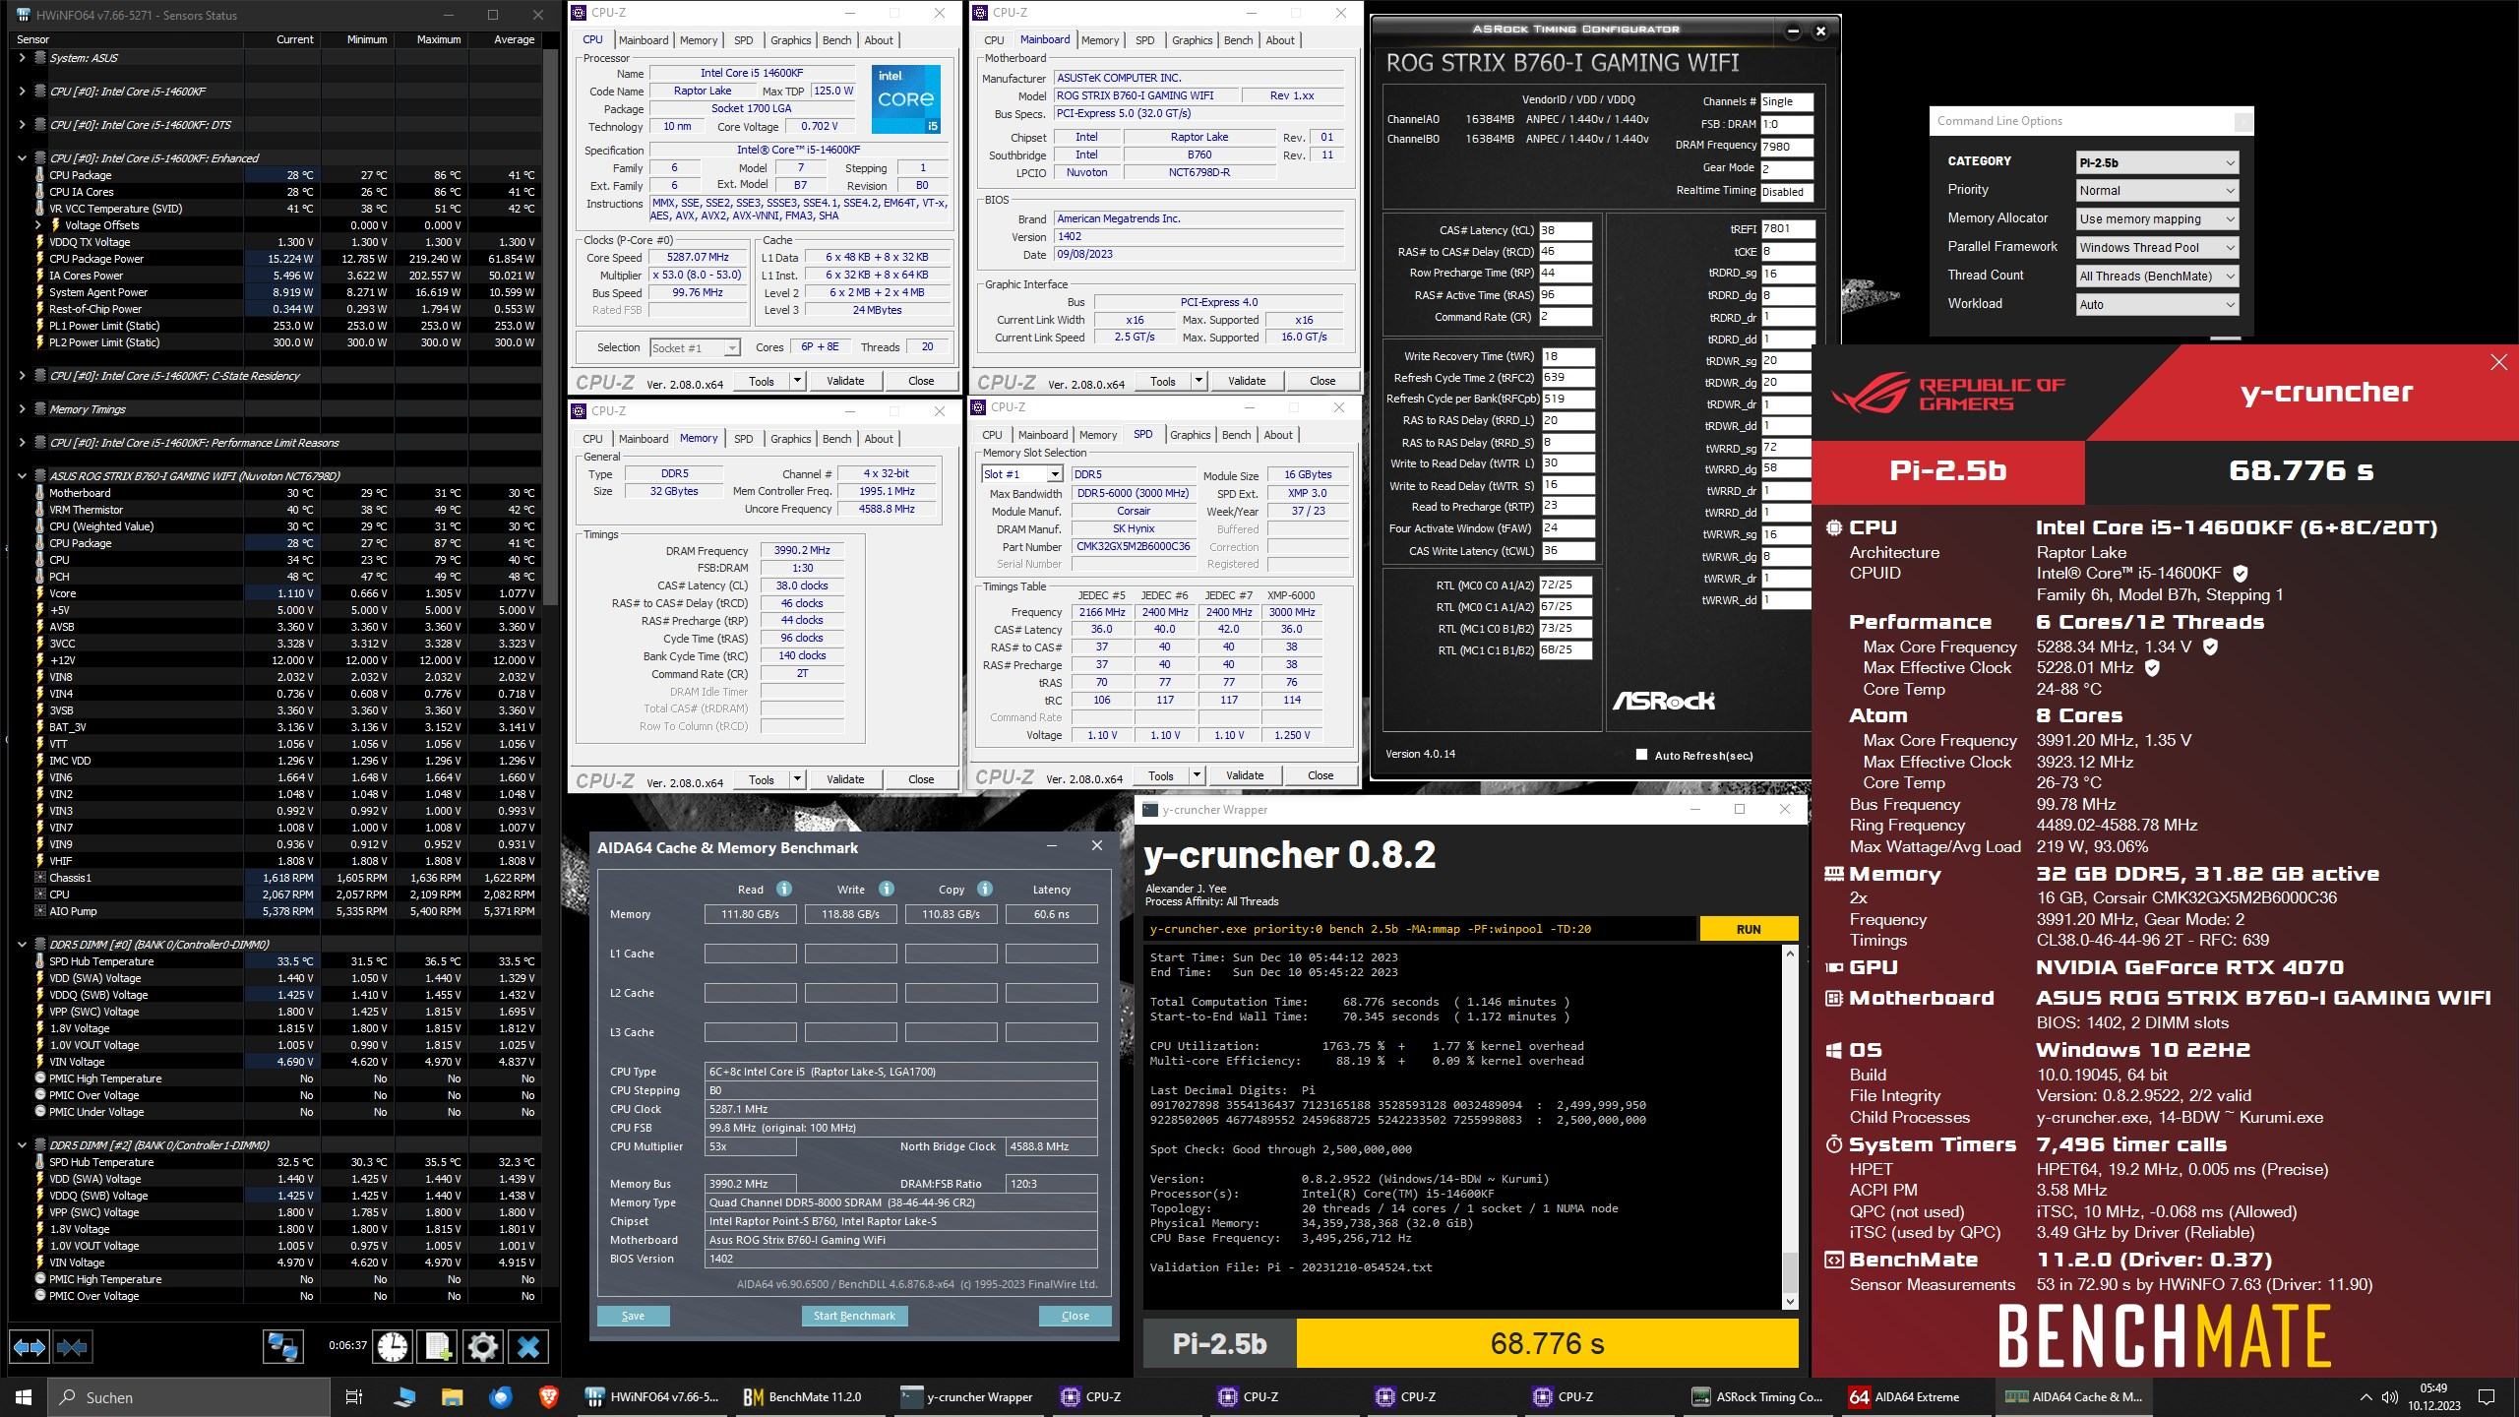Launch Thunderbird from taskbar
This screenshot has height=1417, width=2519.
click(500, 1396)
